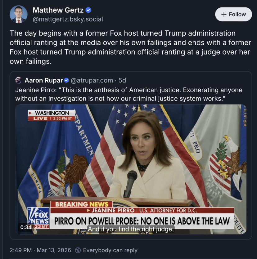Click Aaron Rupar's verified checkmark badge
This screenshot has height=259, width=257.
[66, 81]
